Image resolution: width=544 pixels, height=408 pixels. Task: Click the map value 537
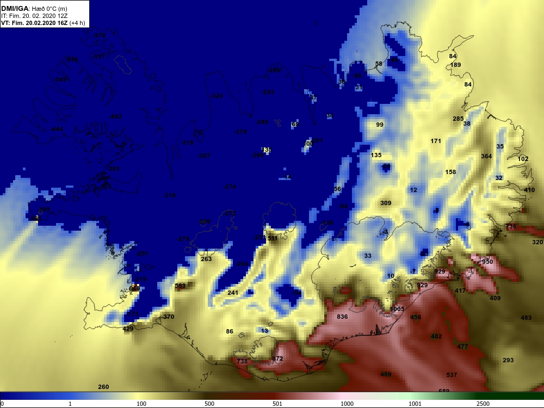tap(452, 375)
